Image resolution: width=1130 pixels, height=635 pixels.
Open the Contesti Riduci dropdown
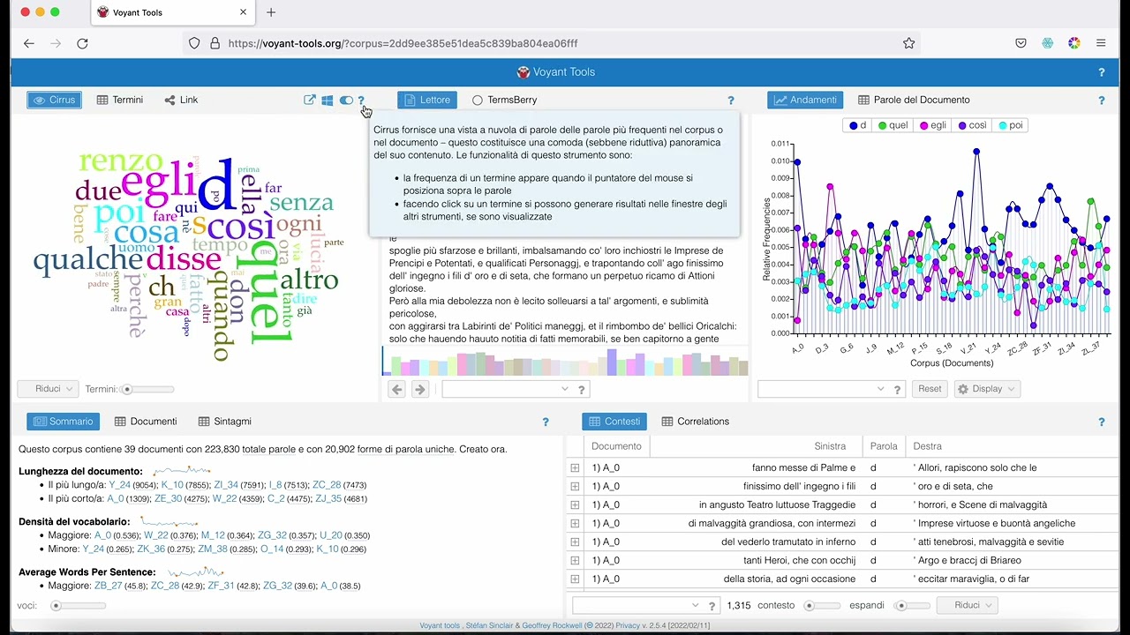tap(967, 606)
